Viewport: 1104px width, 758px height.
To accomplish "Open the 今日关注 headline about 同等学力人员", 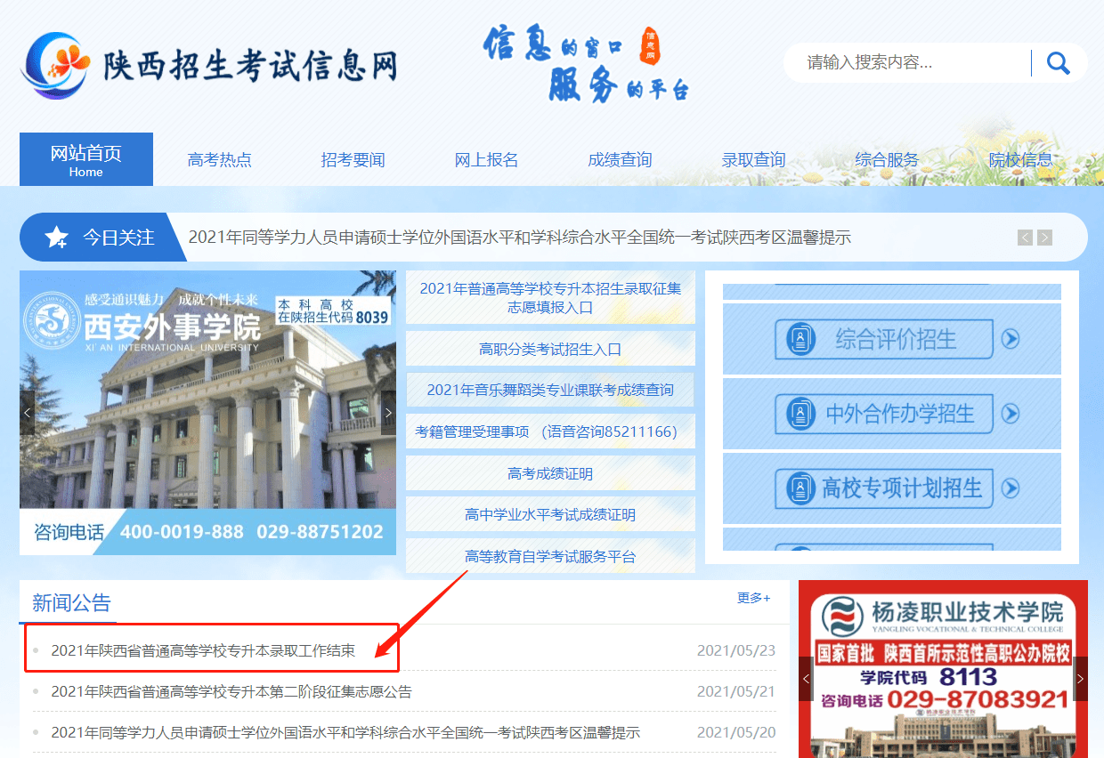I will click(x=520, y=238).
